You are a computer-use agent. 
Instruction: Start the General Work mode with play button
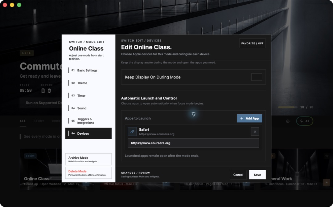(x=327, y=182)
